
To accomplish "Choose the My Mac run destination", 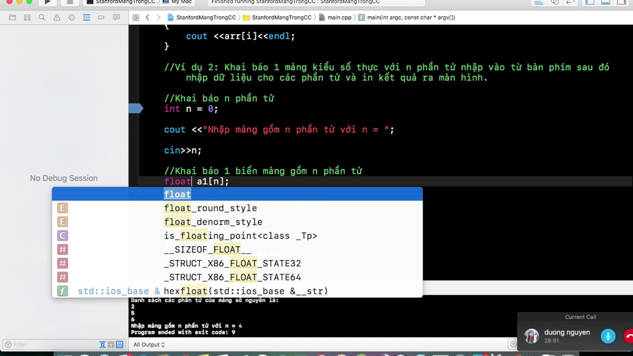I will (178, 2).
